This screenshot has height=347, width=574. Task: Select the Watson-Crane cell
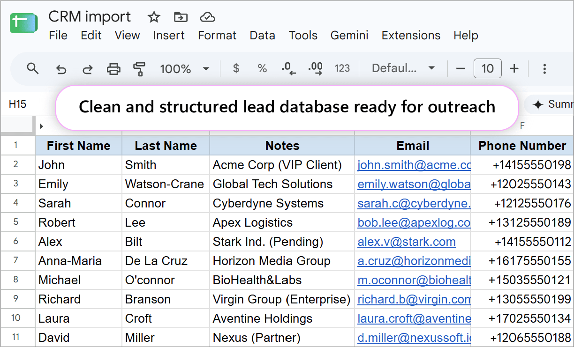[x=166, y=184]
